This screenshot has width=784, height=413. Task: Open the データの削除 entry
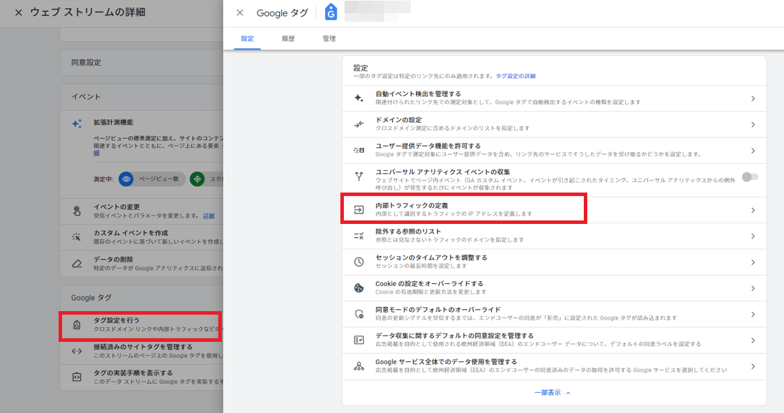[142, 264]
